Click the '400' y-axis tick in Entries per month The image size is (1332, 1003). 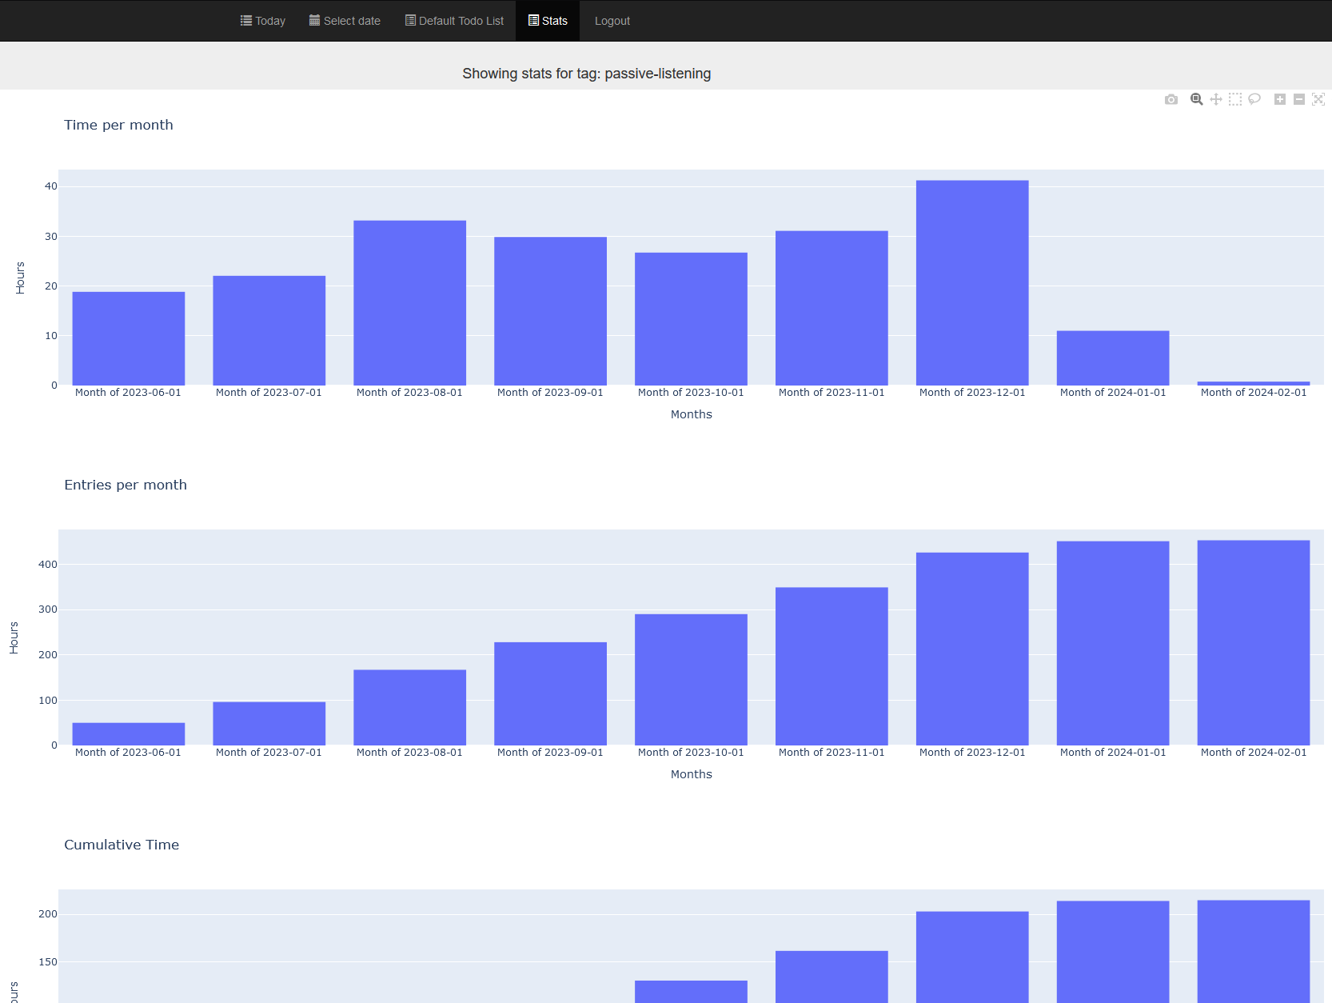click(48, 565)
